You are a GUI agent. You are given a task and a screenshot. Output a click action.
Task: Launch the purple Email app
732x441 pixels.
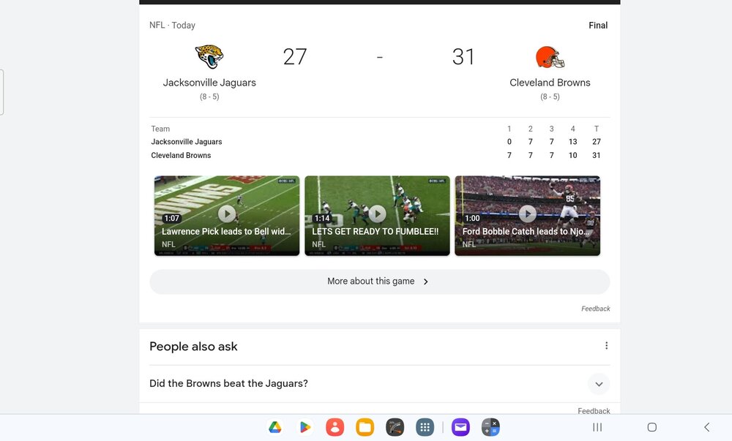460,427
